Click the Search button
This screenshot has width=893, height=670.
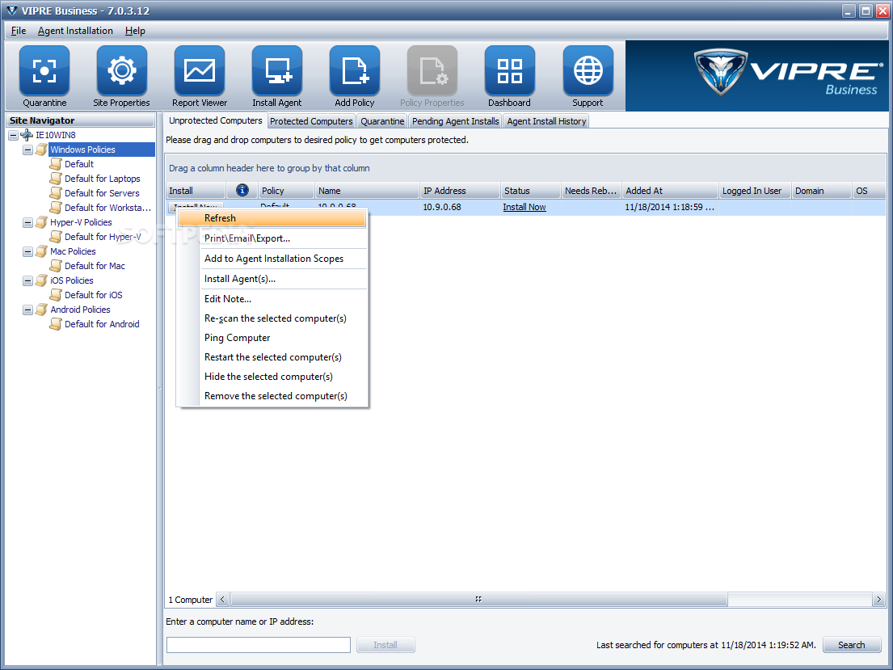click(x=852, y=645)
